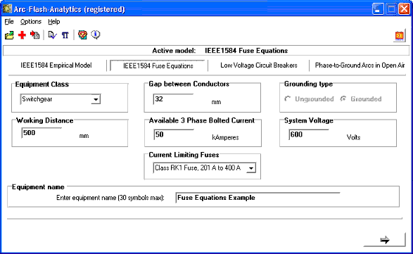The width and height of the screenshot is (413, 254).
Task: Open the Help menu
Action: pyautogui.click(x=54, y=22)
